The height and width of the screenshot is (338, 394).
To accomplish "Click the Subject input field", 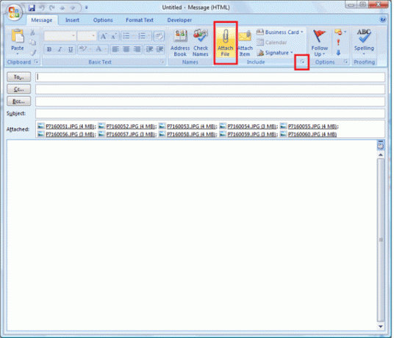I will 210,113.
